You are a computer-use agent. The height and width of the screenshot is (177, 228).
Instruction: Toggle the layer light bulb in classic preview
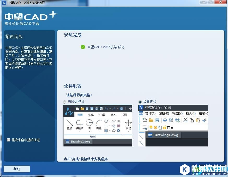[x=151, y=127]
